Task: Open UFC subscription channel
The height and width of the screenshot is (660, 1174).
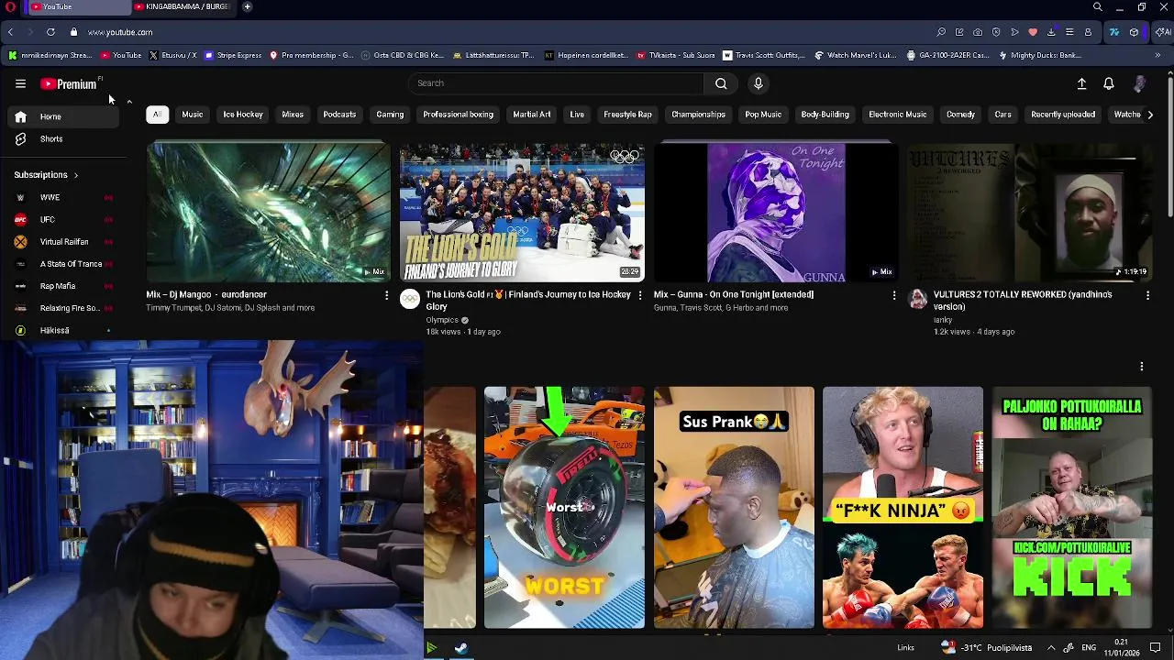Action: 62,220
